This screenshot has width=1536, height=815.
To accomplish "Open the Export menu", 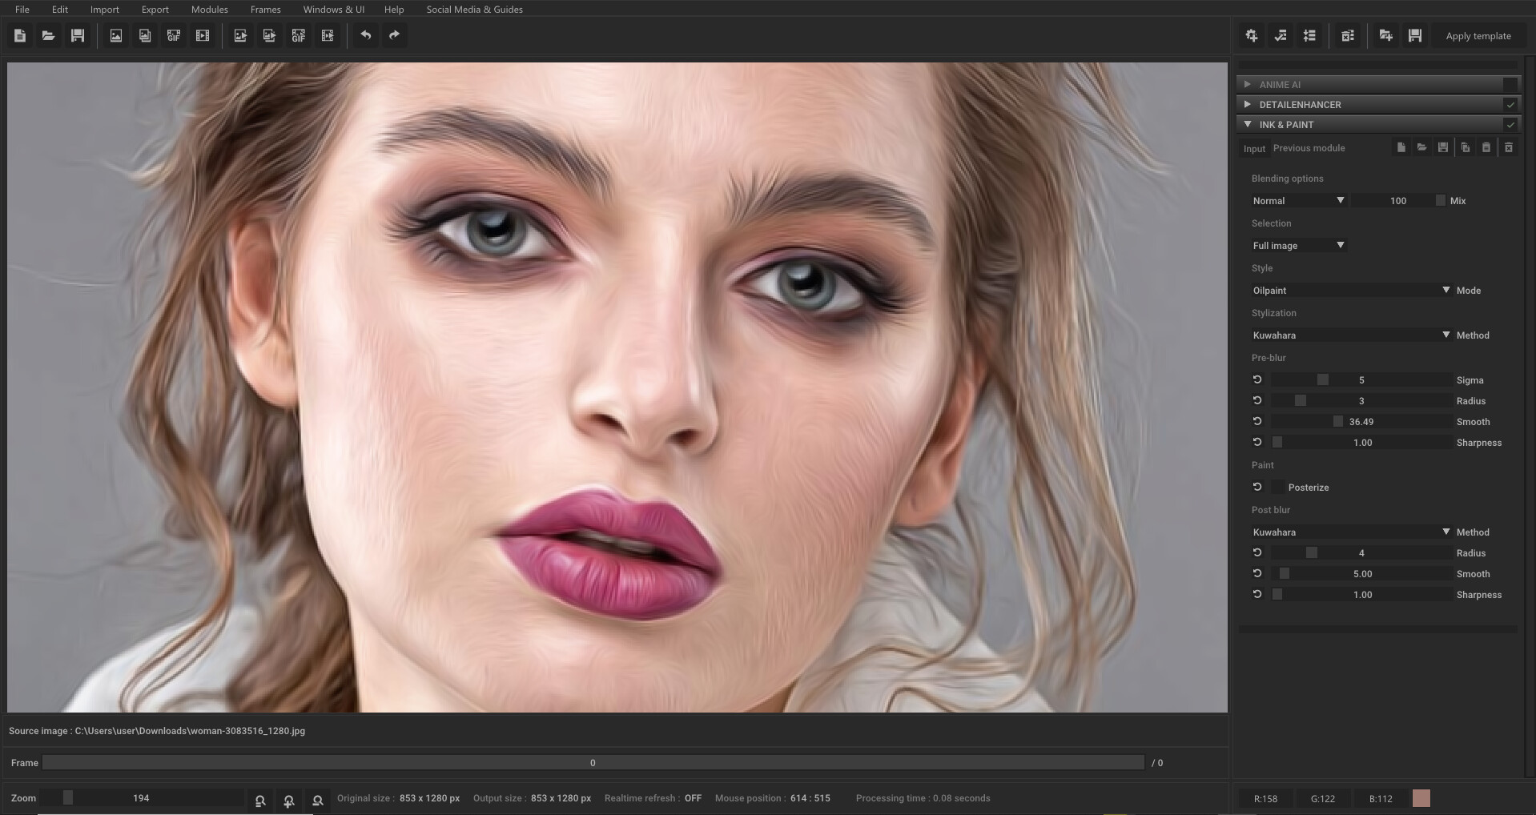I will coord(155,9).
